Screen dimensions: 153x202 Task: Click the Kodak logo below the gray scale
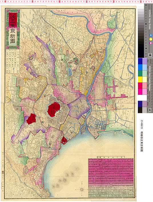150,55
